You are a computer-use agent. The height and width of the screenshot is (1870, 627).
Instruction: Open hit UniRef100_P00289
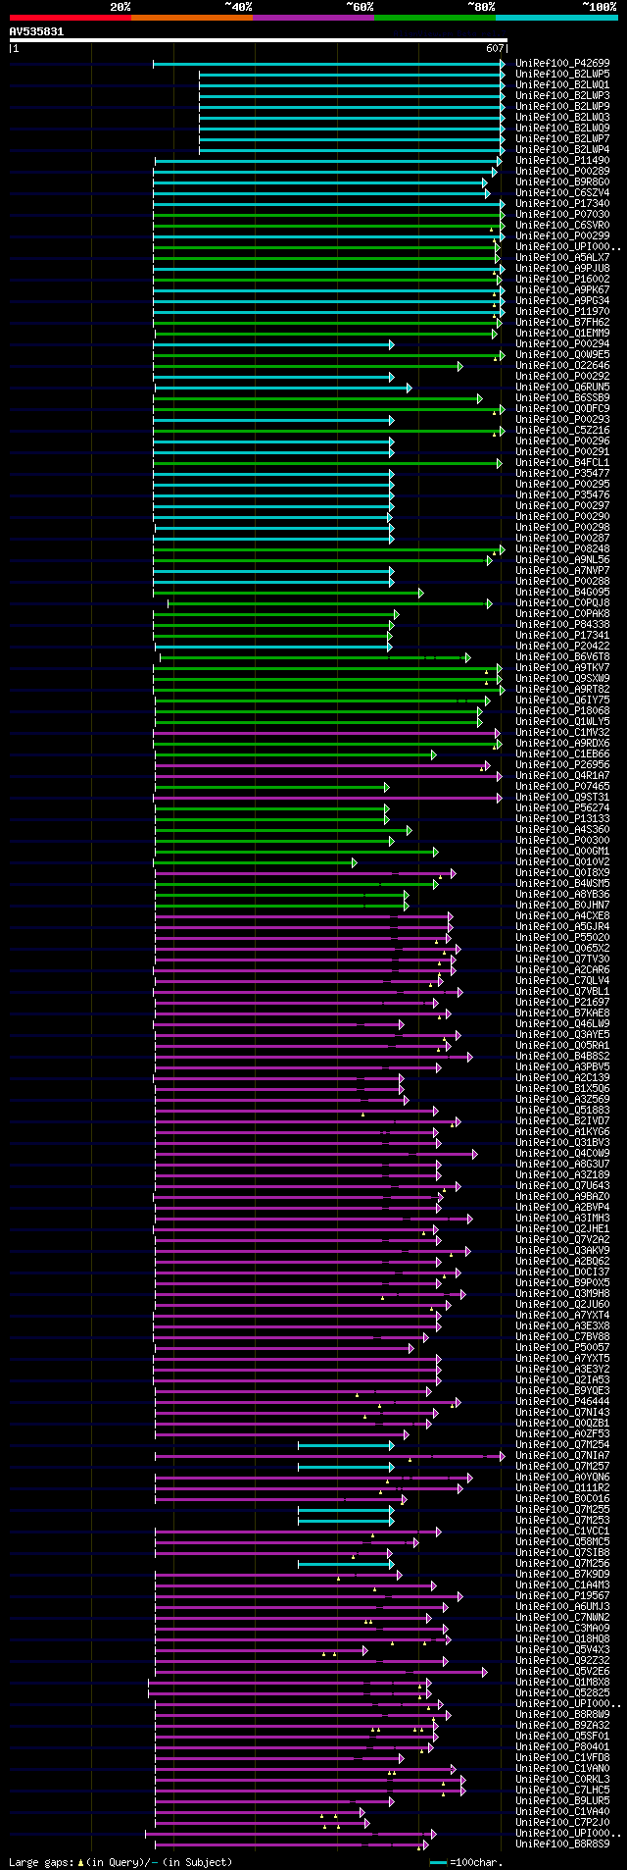562,171
